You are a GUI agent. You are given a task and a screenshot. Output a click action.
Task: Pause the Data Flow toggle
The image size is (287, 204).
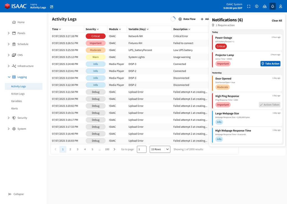click(x=180, y=19)
